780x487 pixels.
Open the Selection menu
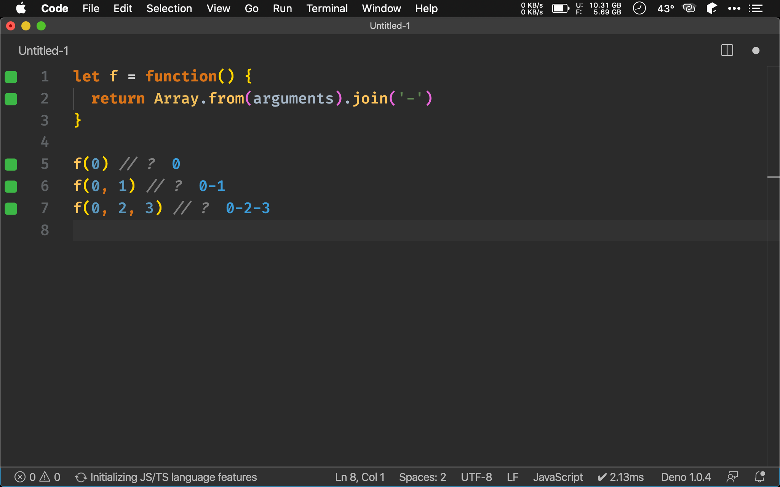(x=169, y=8)
